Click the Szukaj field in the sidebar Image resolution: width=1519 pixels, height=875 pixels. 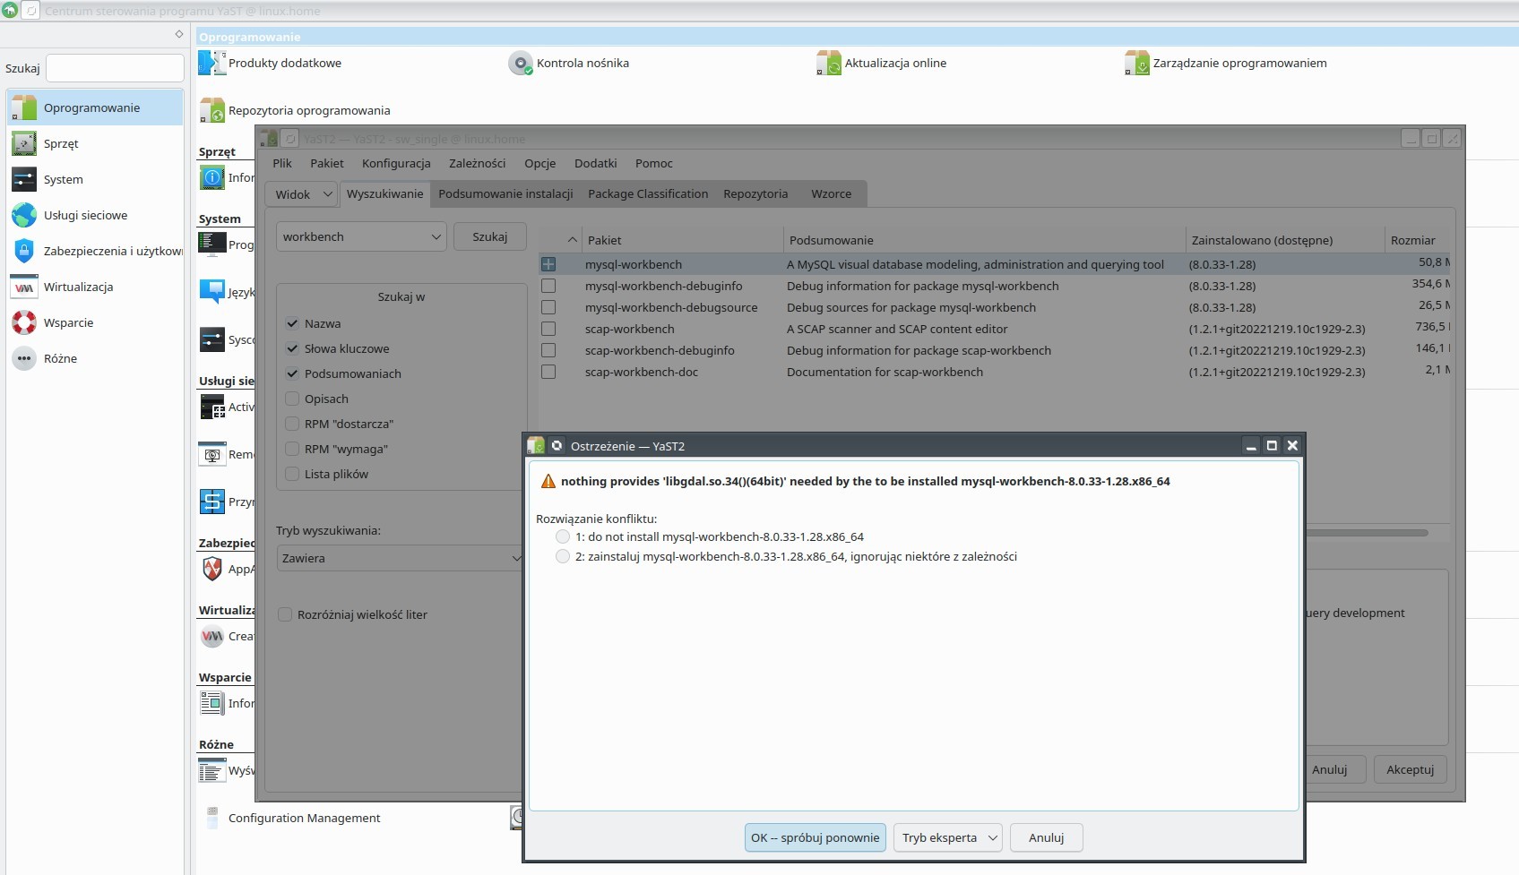pos(115,68)
